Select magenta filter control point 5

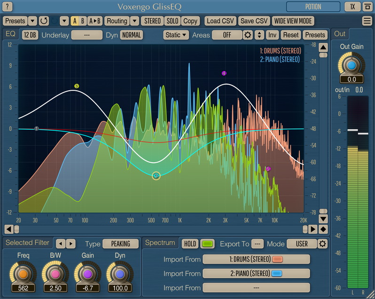click(x=268, y=169)
